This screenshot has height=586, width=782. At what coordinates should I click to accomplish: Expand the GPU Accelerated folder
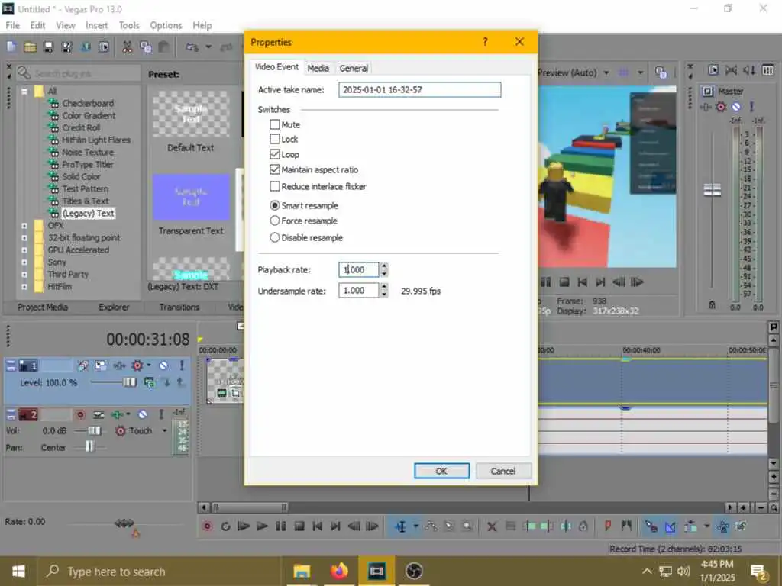tap(24, 250)
